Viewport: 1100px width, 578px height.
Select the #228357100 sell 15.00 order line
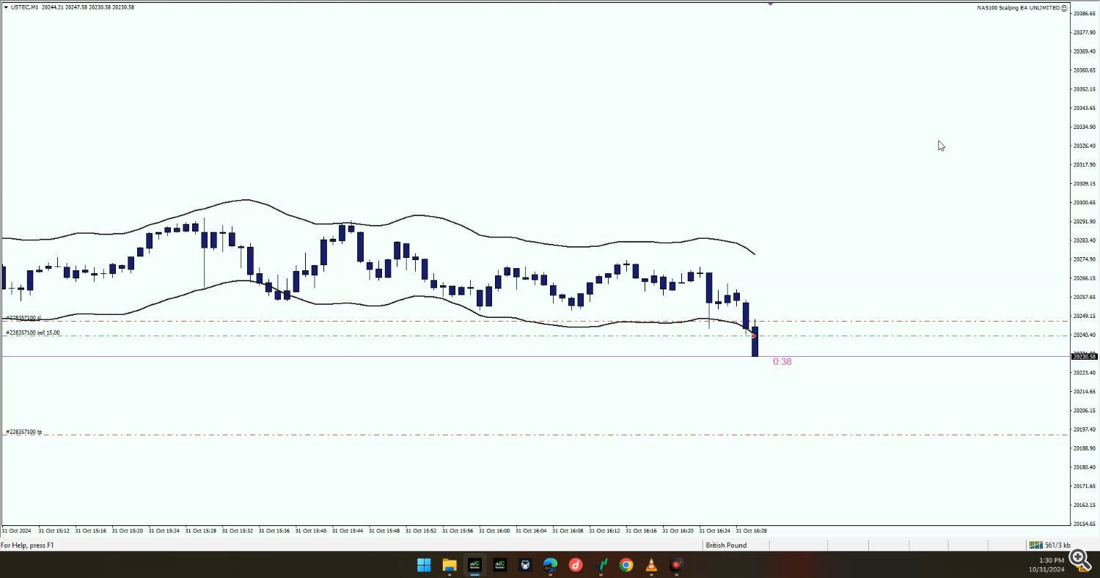(x=33, y=333)
